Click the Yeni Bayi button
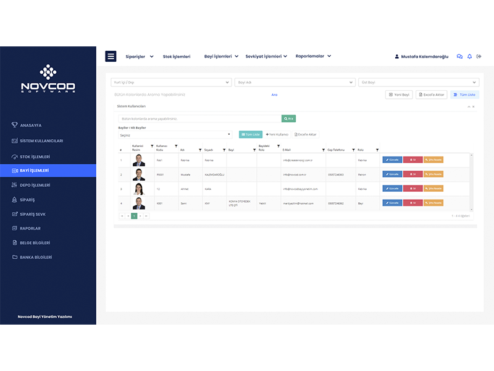 click(x=399, y=95)
